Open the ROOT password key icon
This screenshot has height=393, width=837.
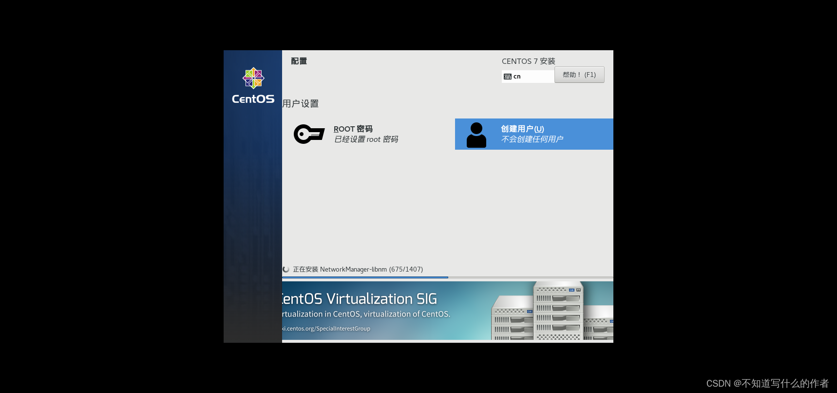309,134
